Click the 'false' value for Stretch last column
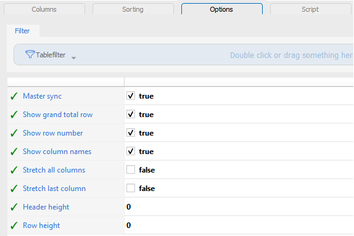Screen dimensions: 354x236 [x=147, y=189]
